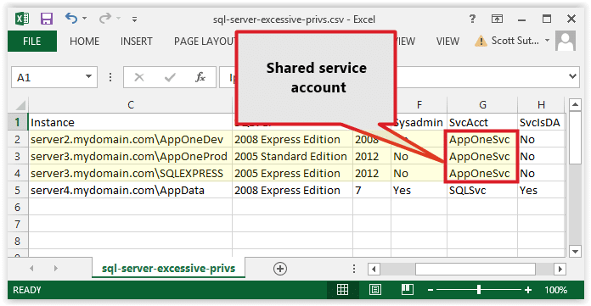Save the workbook with the floppy icon
The width and height of the screenshot is (591, 306).
click(x=47, y=19)
